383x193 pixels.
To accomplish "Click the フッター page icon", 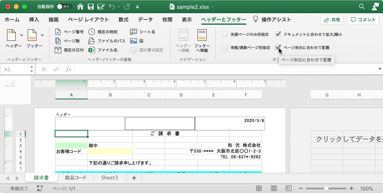I will pos(32,35).
